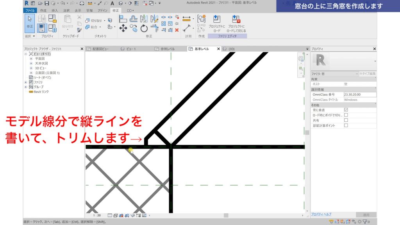The height and width of the screenshot is (225, 400).
Task: Check the 部屋計算ポイント checkbox
Action: coord(346,125)
